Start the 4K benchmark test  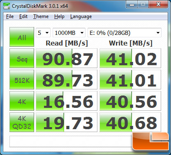pyautogui.click(x=22, y=101)
